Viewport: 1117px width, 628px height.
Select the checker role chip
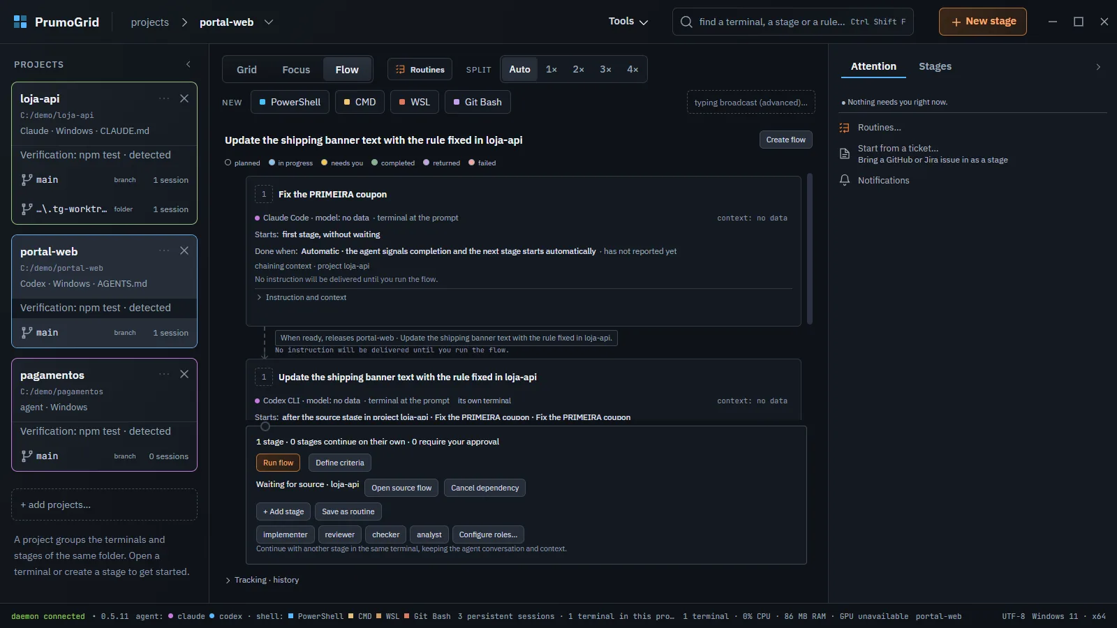coord(386,534)
